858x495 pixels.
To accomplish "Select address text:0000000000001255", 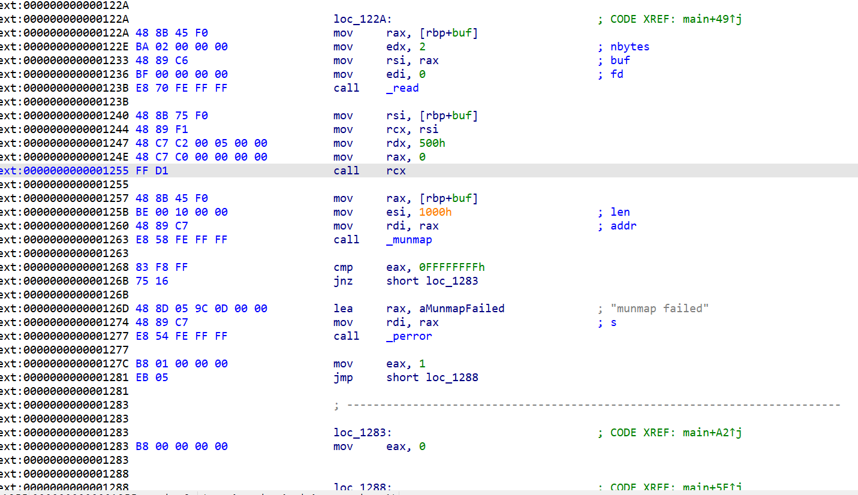I will tap(64, 170).
